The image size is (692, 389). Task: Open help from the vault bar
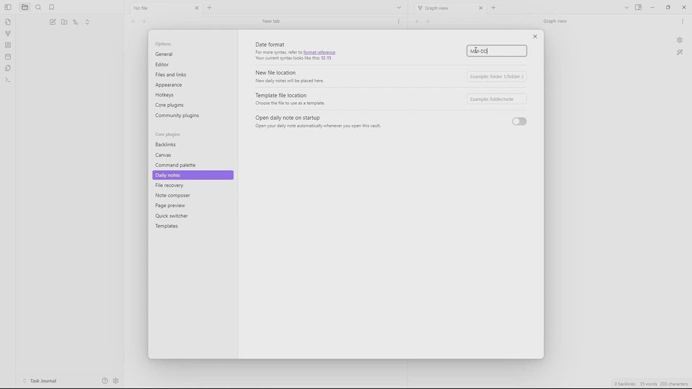click(x=105, y=381)
